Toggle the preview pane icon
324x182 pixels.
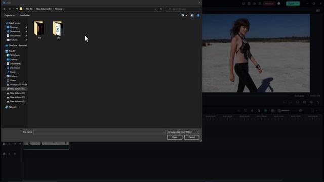pyautogui.click(x=192, y=16)
